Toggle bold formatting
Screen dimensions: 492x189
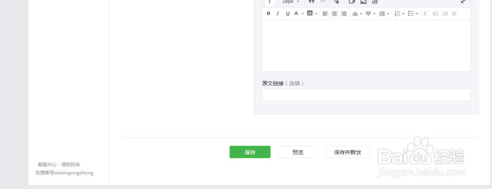[269, 13]
